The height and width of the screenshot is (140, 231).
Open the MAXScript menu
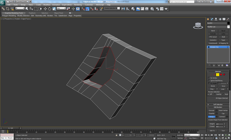(x=100, y=5)
